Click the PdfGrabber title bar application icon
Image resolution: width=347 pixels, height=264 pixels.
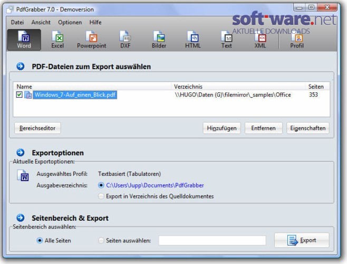(x=10, y=10)
